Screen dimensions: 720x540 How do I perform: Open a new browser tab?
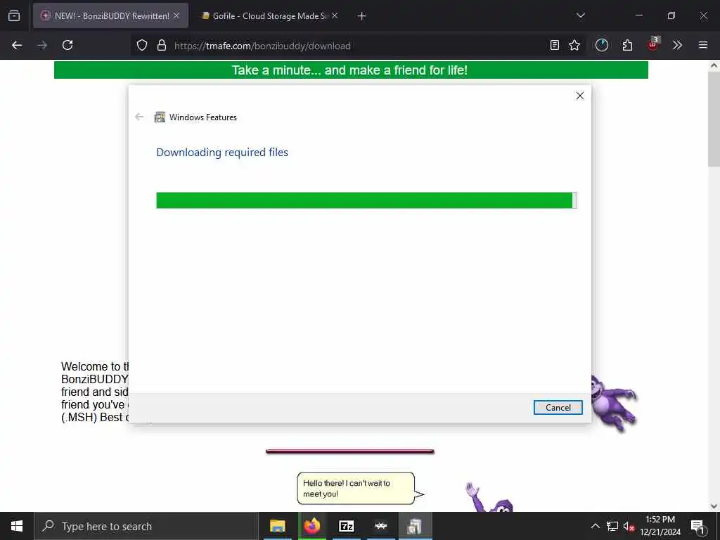pyautogui.click(x=361, y=16)
